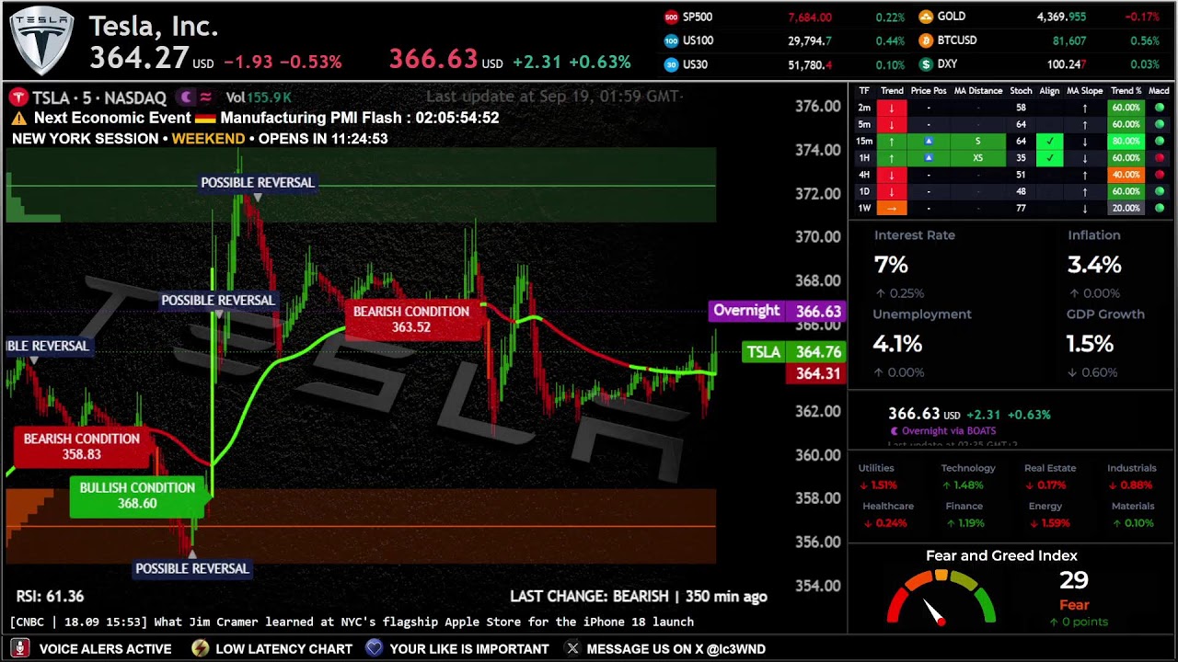Image resolution: width=1178 pixels, height=662 pixels.
Task: Click the GOLD price 4,369.955
Action: 1061,17
